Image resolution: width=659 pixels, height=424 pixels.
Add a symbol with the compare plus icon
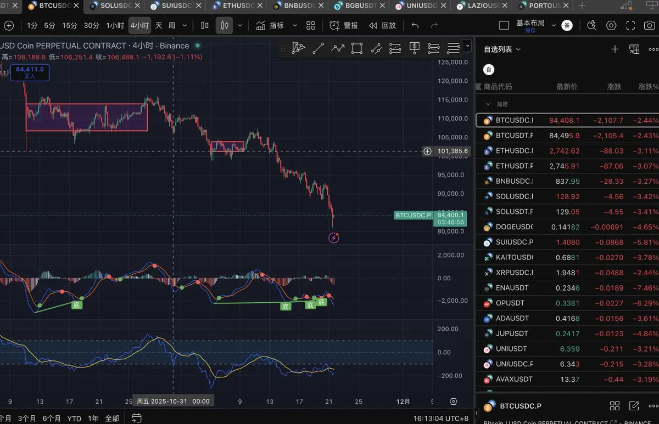[x=9, y=25]
